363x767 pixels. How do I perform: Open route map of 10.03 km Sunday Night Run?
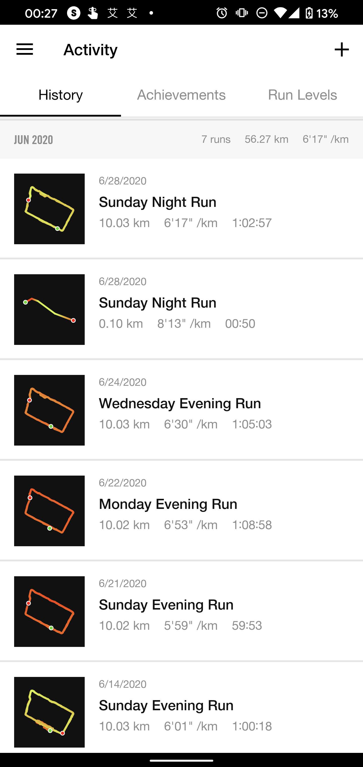tap(49, 209)
